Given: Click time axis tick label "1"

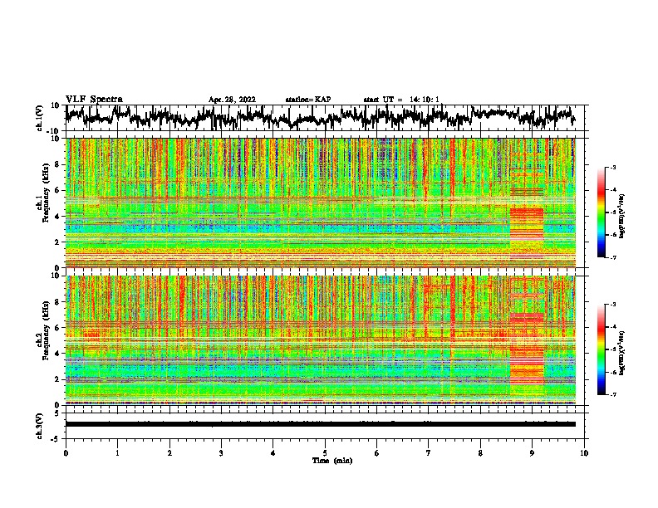Looking at the screenshot, I should (117, 453).
